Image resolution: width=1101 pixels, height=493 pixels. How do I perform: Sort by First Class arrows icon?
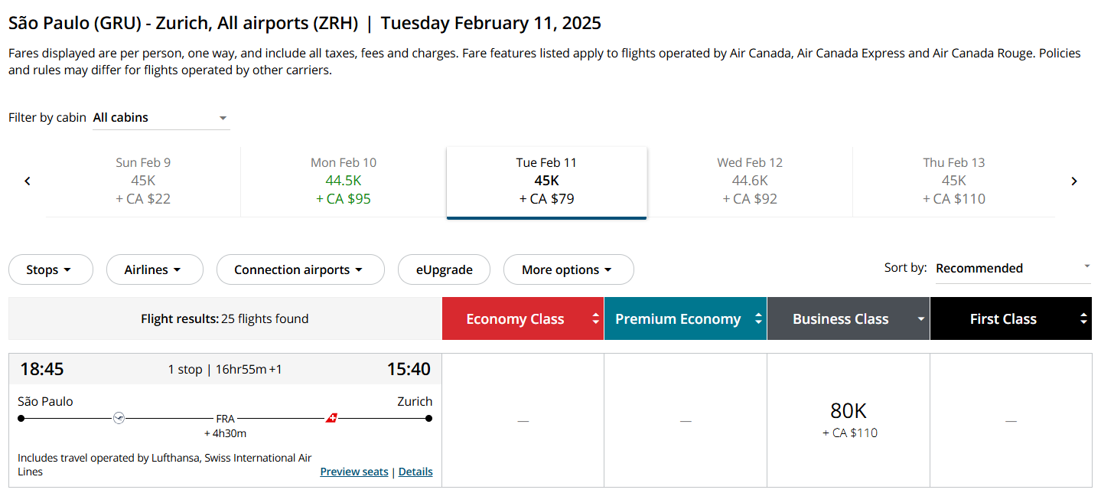click(1083, 319)
